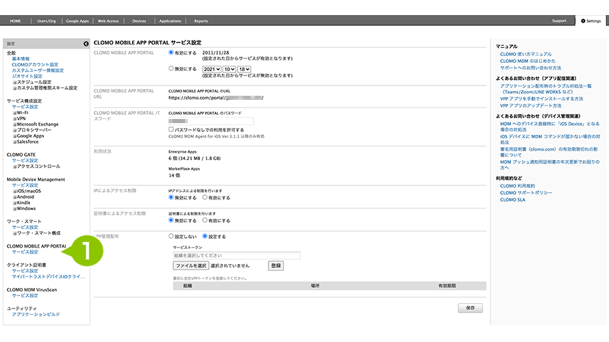Open カスタムユーザー情報設定 link
This screenshot has height=342, width=609.
pyautogui.click(x=38, y=70)
